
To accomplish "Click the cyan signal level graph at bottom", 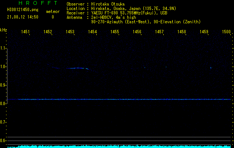I will [x=119, y=147].
